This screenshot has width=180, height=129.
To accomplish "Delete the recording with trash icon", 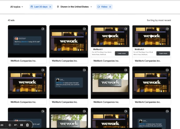I will (27, 125).
